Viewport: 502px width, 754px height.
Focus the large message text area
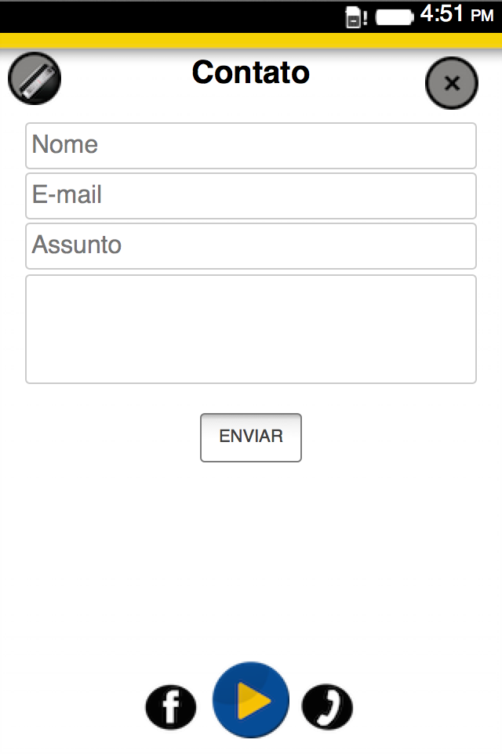point(251,329)
